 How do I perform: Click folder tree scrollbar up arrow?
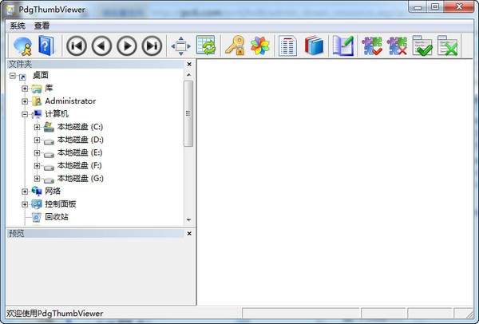click(188, 75)
